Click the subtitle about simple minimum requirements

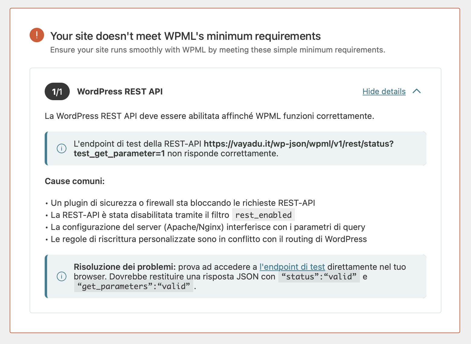pyautogui.click(x=217, y=50)
